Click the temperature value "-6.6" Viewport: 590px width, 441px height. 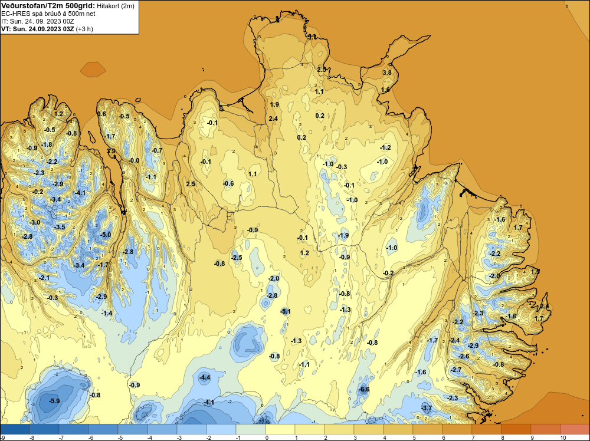click(x=364, y=390)
